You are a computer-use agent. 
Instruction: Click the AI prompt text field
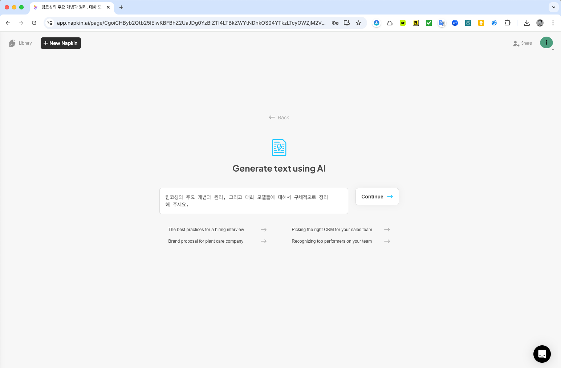253,201
